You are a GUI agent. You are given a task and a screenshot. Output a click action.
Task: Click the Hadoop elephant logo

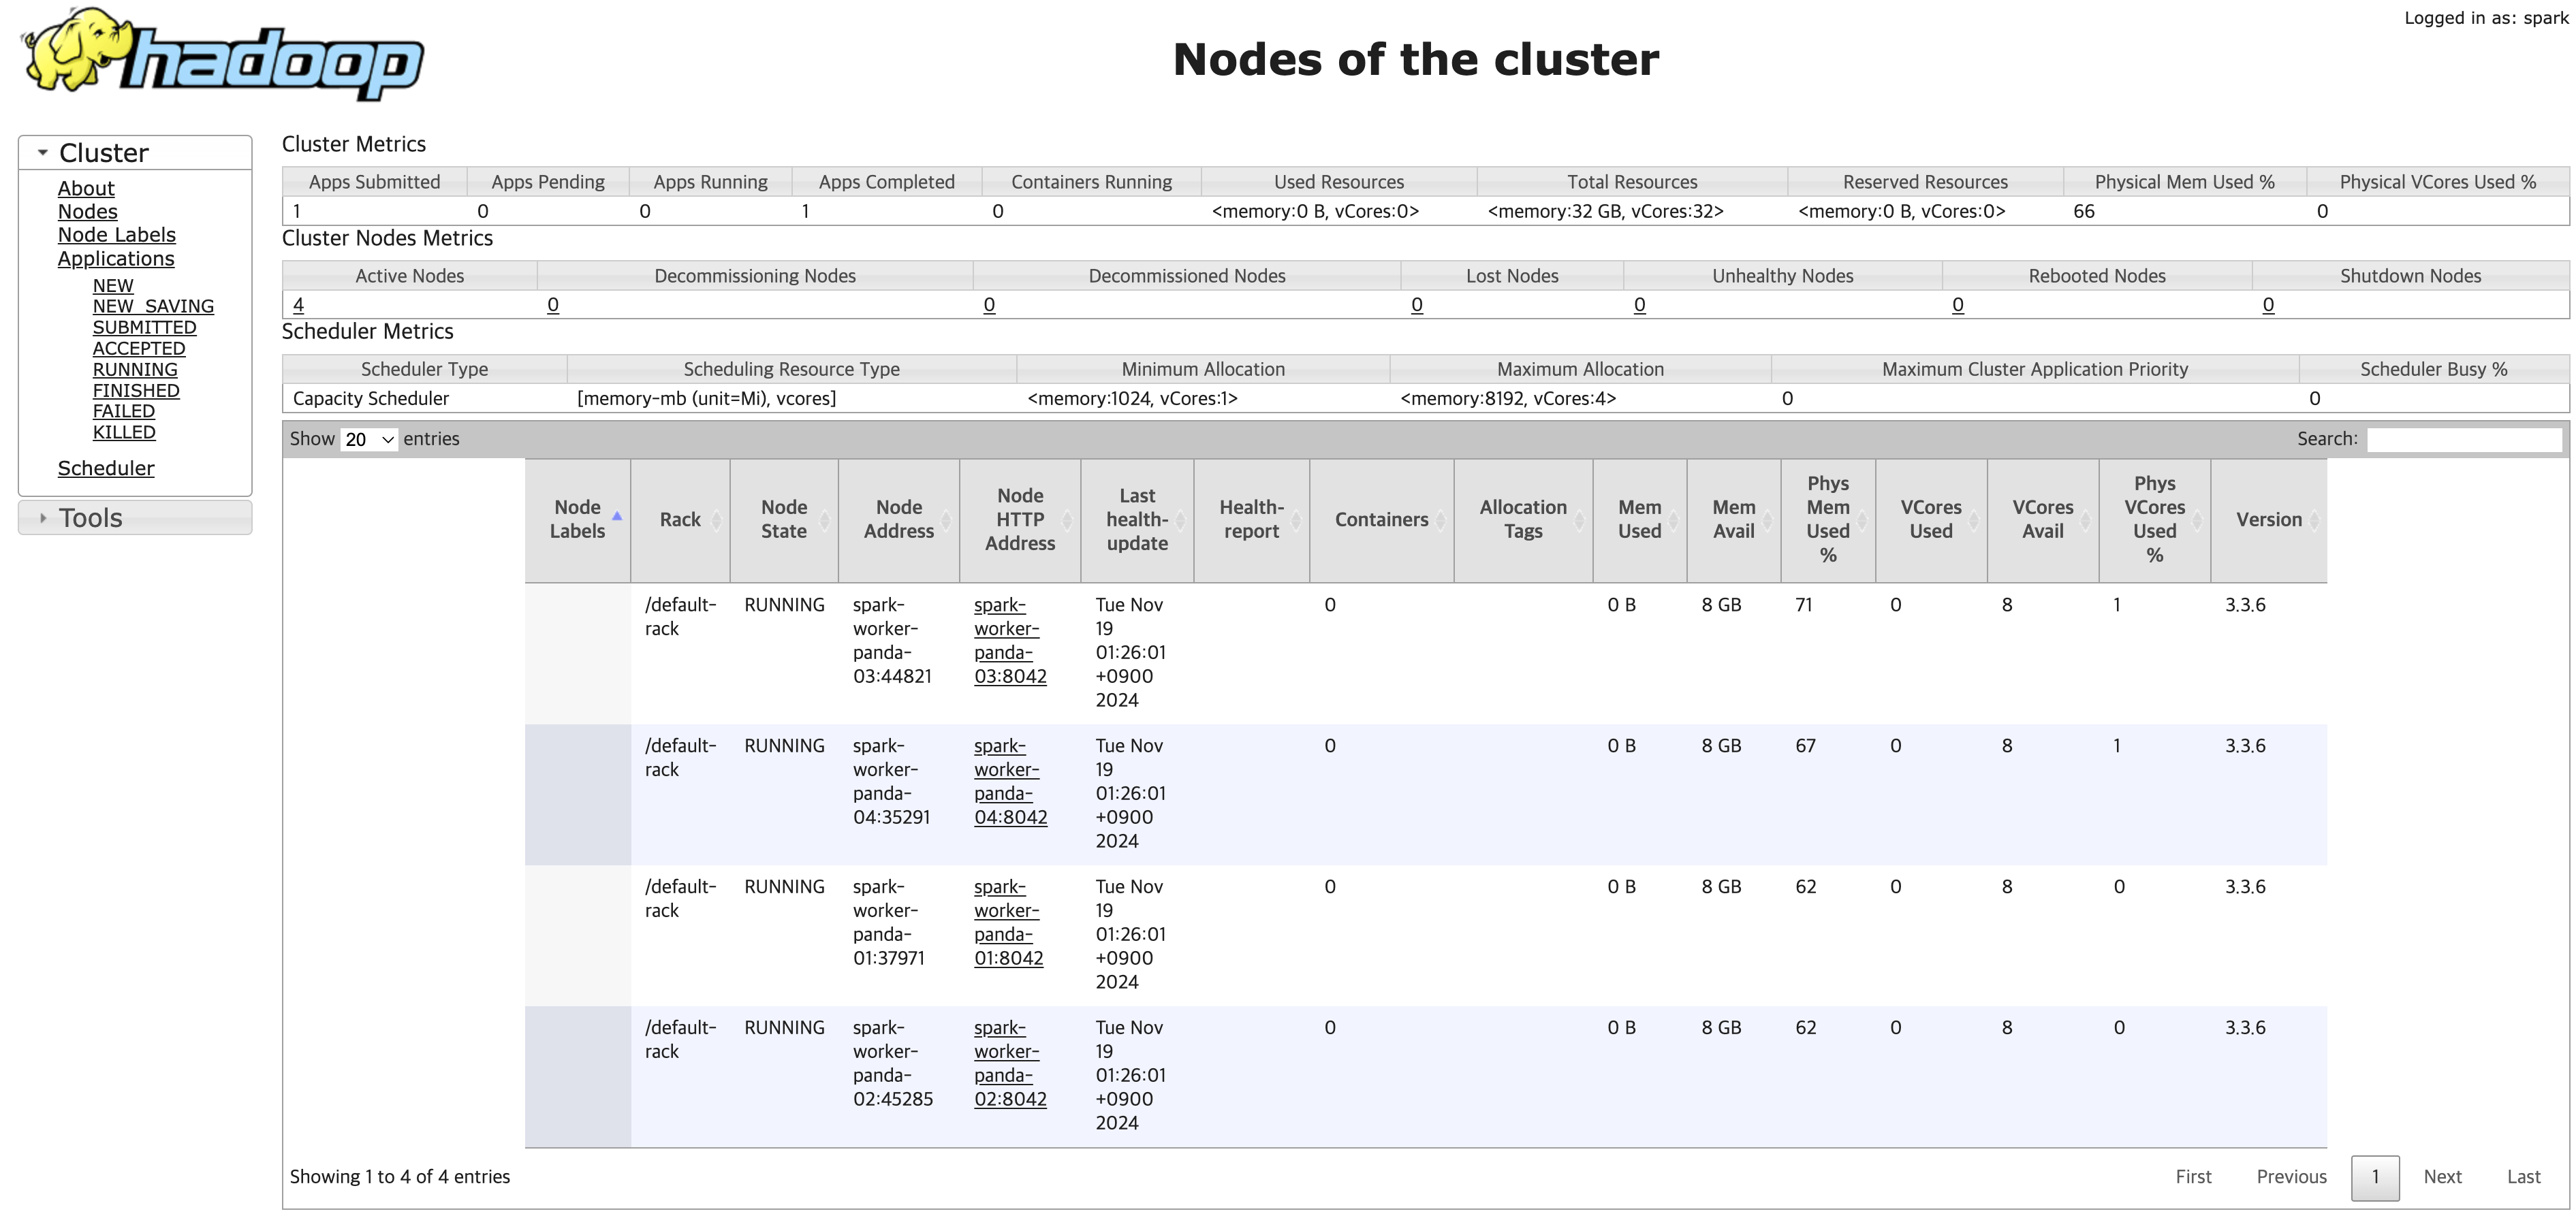point(222,54)
